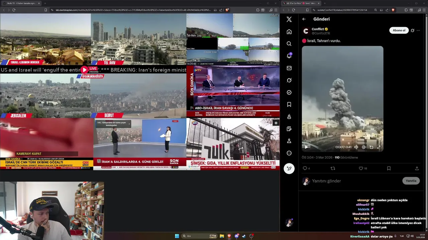Click Conflict account avatar
Screen dimensions: 428x240
pyautogui.click(x=306, y=31)
